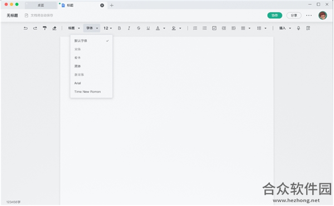Start voice input with microphone icon
Screen dimensions: 334x206
click(x=298, y=28)
